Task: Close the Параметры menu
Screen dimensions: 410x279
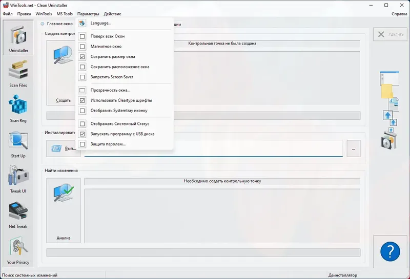Action: pos(88,14)
